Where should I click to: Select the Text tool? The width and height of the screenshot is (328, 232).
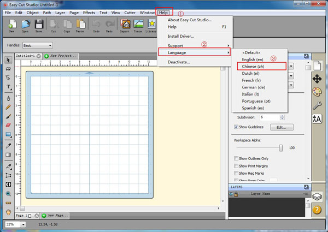8,87
